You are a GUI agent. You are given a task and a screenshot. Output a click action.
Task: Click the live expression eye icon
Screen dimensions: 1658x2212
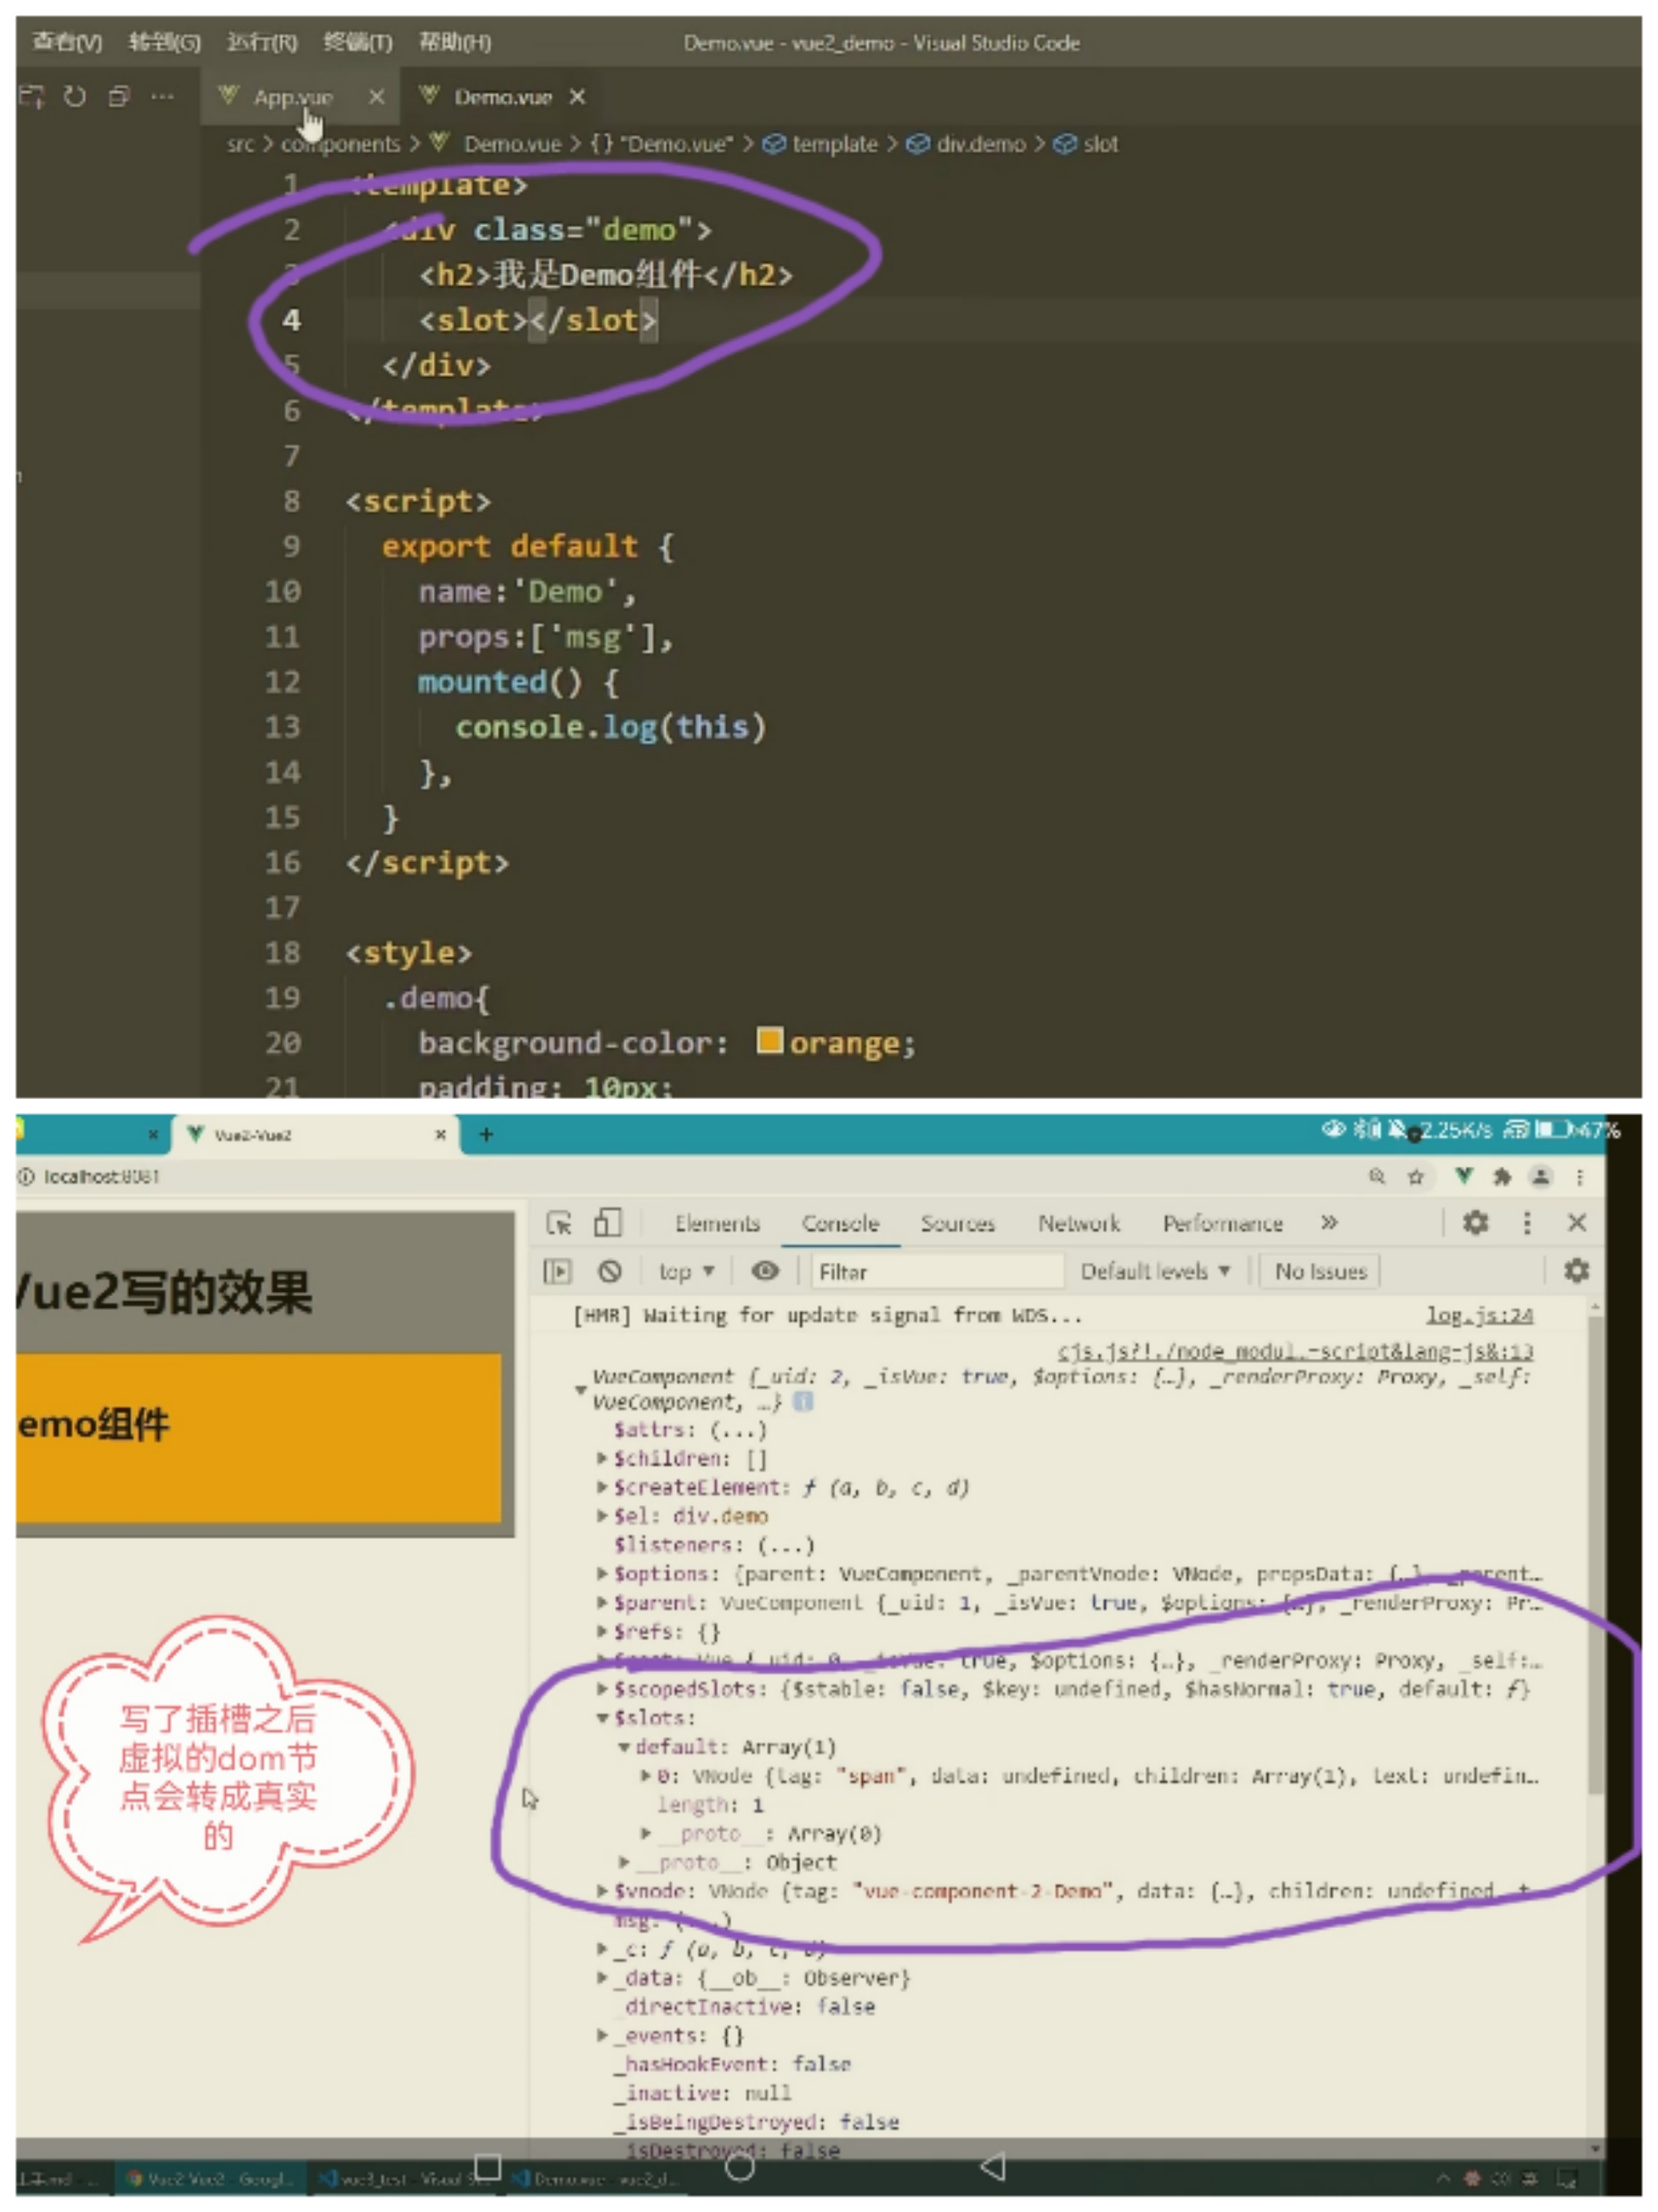pyautogui.click(x=765, y=1270)
